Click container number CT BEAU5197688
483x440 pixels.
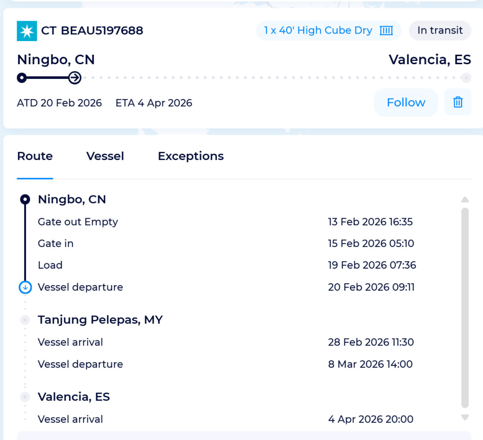[x=92, y=31]
